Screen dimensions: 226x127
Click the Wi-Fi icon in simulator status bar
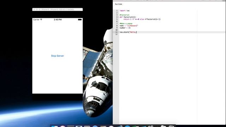coord(41,19)
